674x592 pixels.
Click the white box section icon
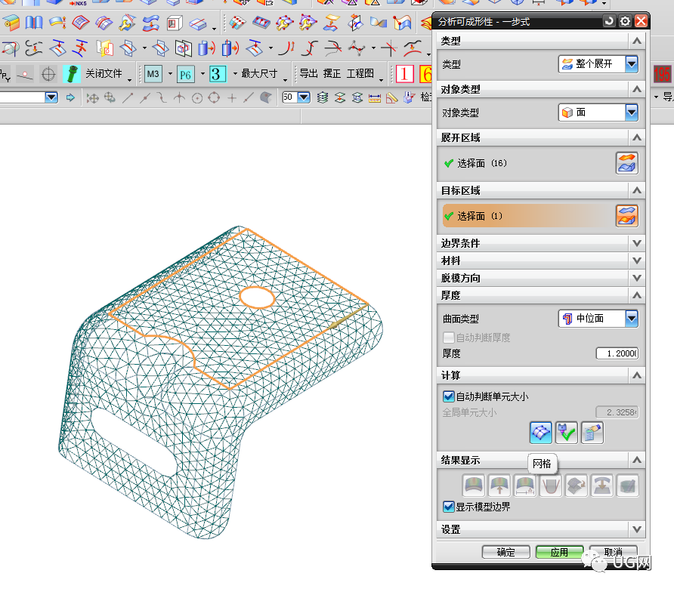(175, 23)
